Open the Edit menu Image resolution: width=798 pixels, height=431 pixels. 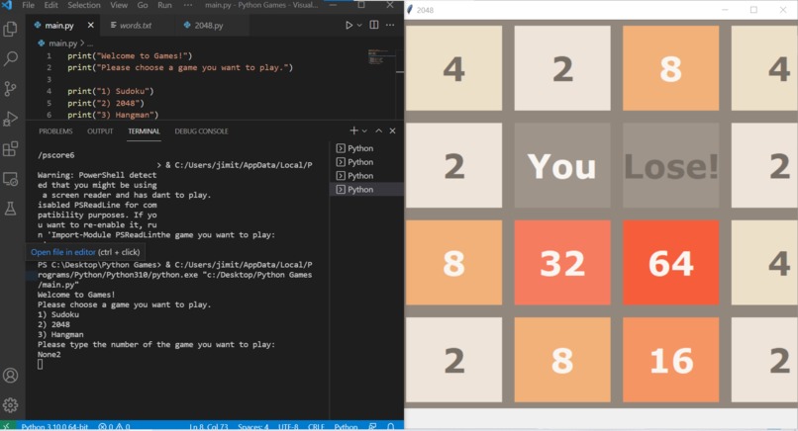click(x=50, y=5)
